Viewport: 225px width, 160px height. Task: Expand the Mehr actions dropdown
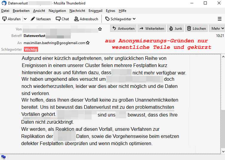click(218, 29)
